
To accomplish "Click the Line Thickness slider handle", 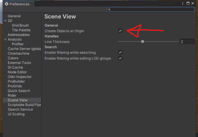I will coord(143,41).
